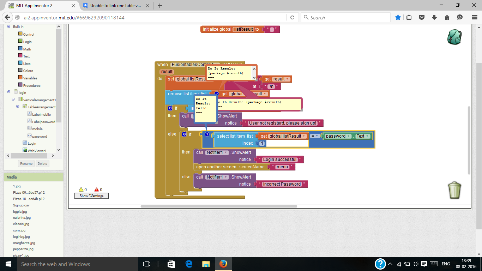Toggle the comment icon on the remove list item block
Viewport: 482px width, 271px height.
tap(217, 94)
